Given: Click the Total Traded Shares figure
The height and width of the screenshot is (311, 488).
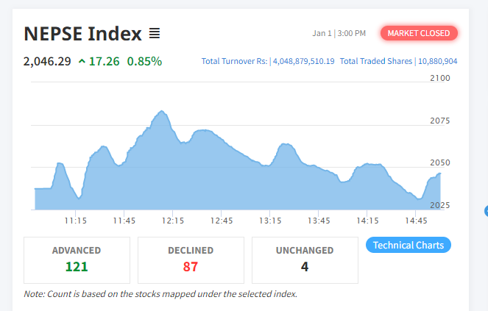Looking at the screenshot, I should (x=437, y=61).
